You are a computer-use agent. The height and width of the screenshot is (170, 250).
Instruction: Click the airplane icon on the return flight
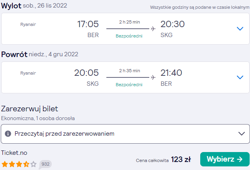[x=153, y=77]
